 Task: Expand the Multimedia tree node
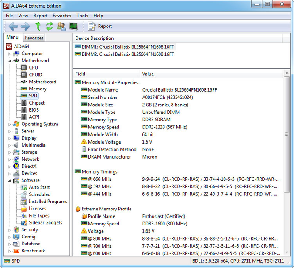click(9, 146)
